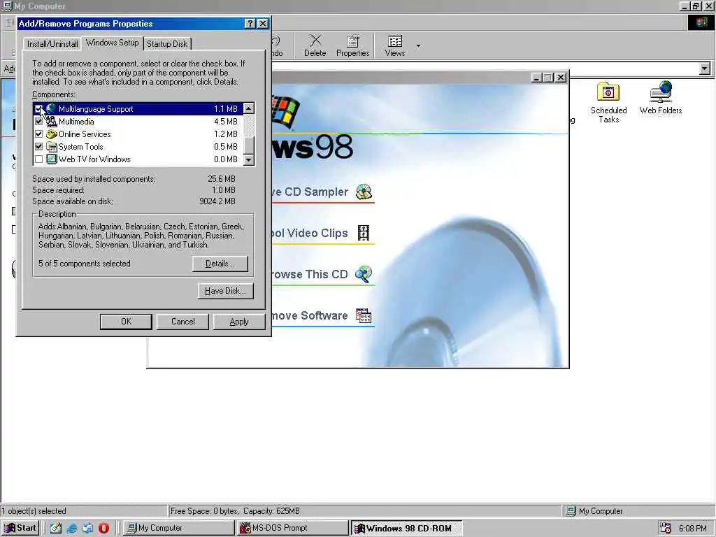
Task: Click the Multimedia component icon
Action: pos(51,122)
